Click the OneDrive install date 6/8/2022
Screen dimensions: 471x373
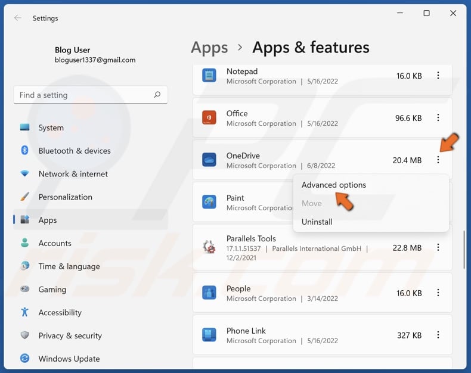pyautogui.click(x=321, y=166)
